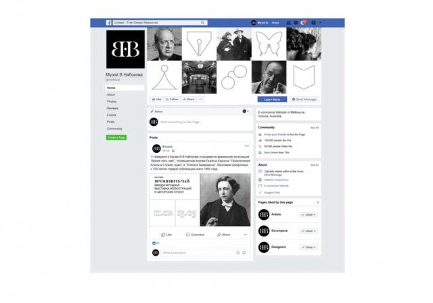The width and height of the screenshot is (433, 303).
Task: Select About in left sidebar
Action: [x=111, y=95]
